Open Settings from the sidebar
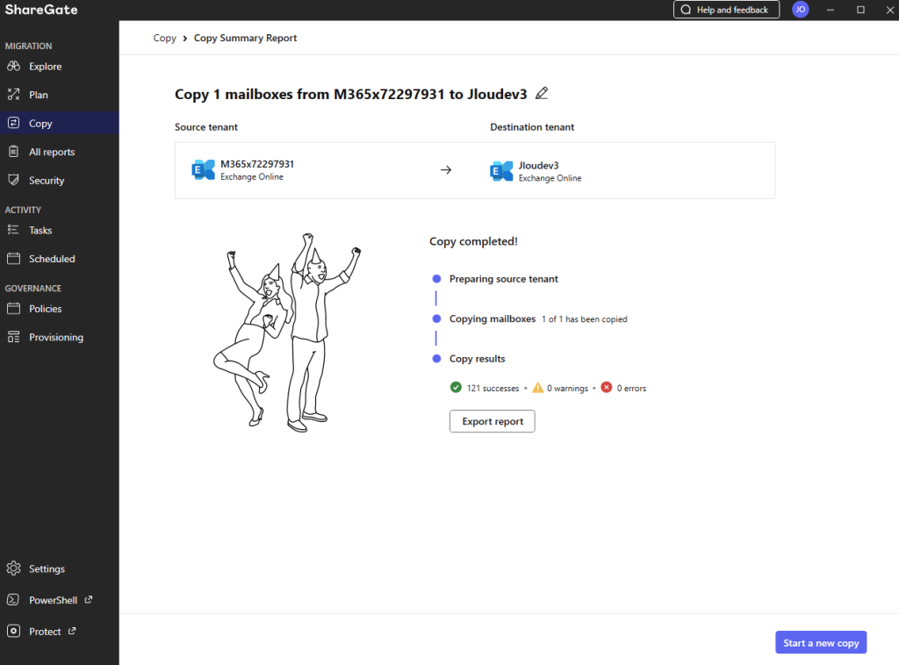The height and width of the screenshot is (665, 899). 60,568
